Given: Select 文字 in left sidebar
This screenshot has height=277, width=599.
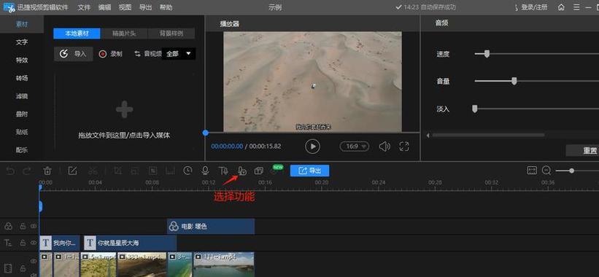Looking at the screenshot, I should (x=22, y=42).
